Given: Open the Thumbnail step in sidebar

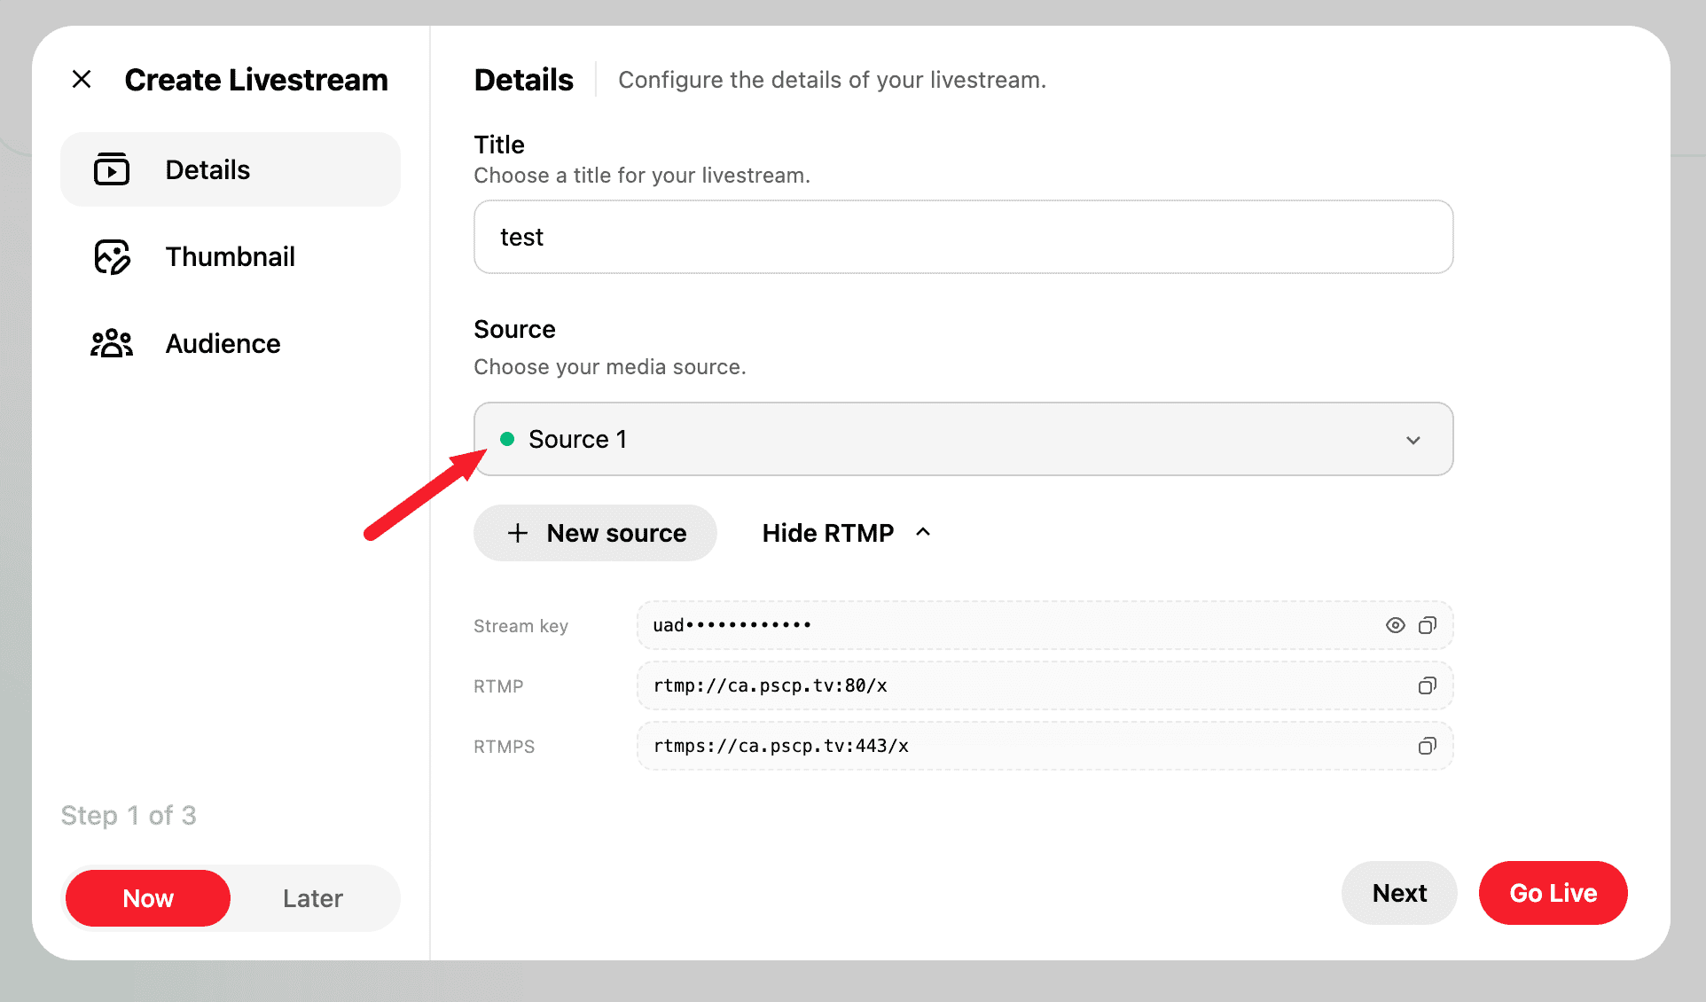Looking at the screenshot, I should coord(231,256).
